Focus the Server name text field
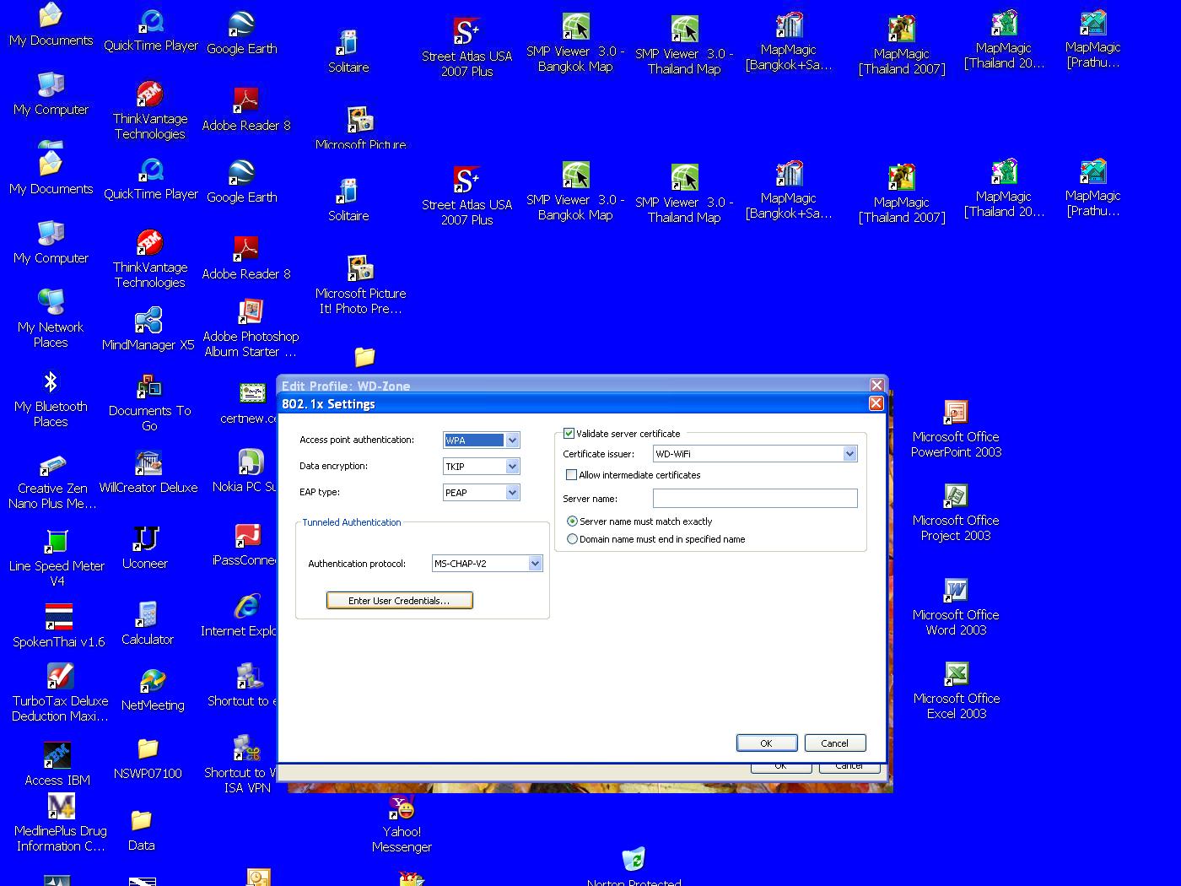Screen dimensions: 1181x886 click(x=755, y=499)
